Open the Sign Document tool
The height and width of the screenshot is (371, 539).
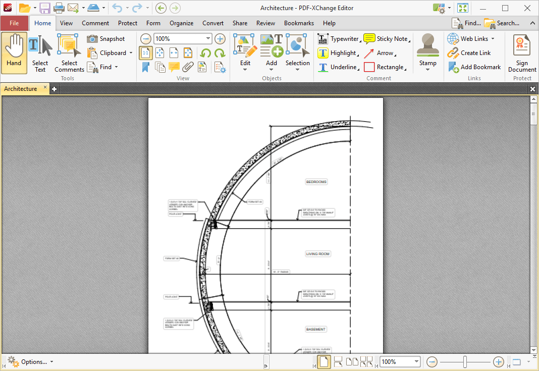point(522,53)
